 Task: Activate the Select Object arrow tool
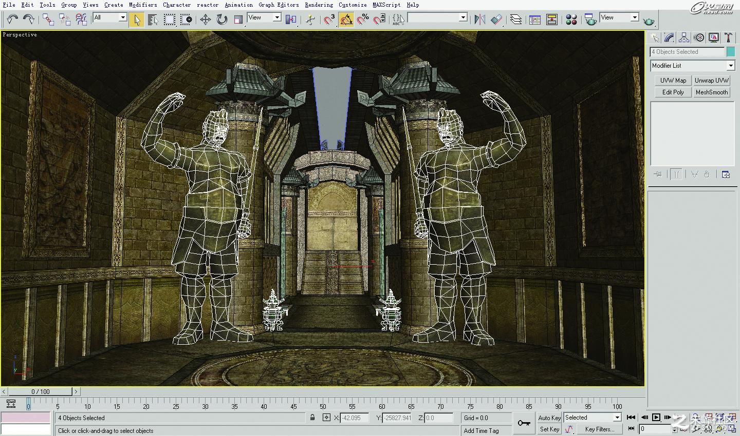point(137,19)
